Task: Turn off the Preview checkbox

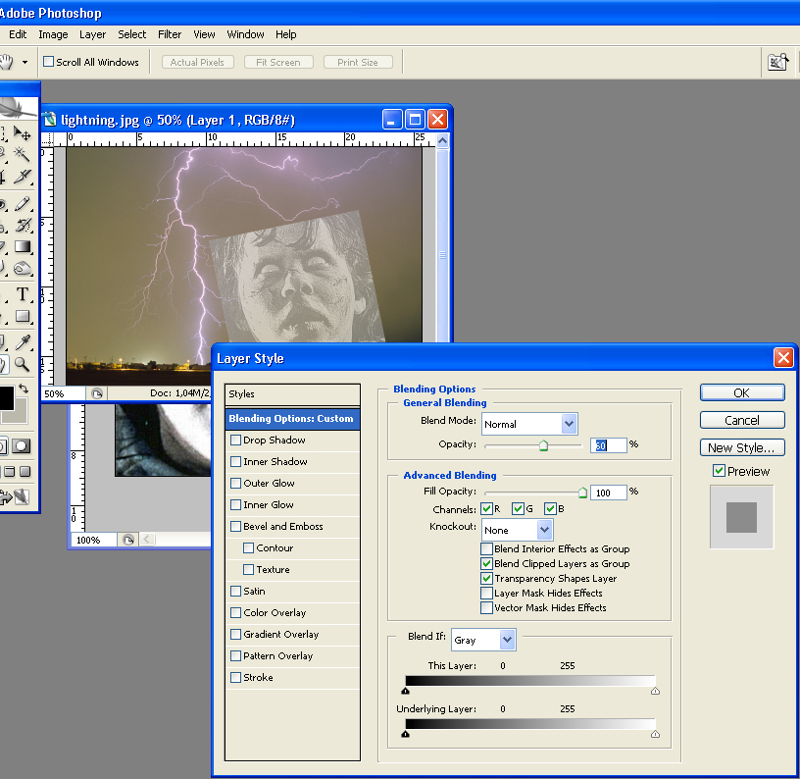Action: [x=719, y=471]
